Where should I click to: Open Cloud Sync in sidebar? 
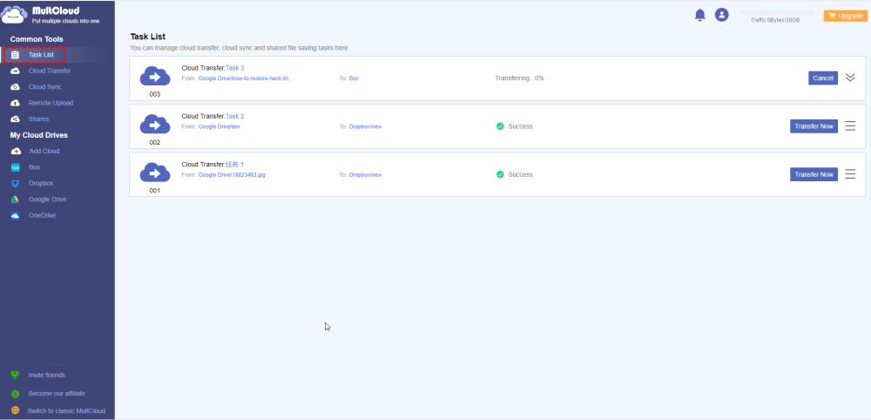coord(45,87)
